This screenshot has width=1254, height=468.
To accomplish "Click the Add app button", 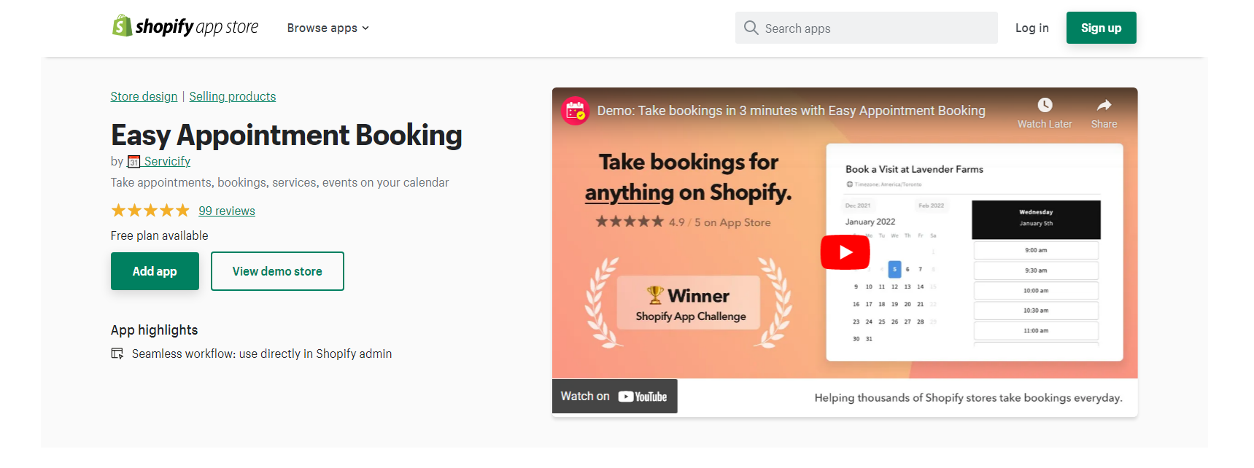I will pos(155,271).
